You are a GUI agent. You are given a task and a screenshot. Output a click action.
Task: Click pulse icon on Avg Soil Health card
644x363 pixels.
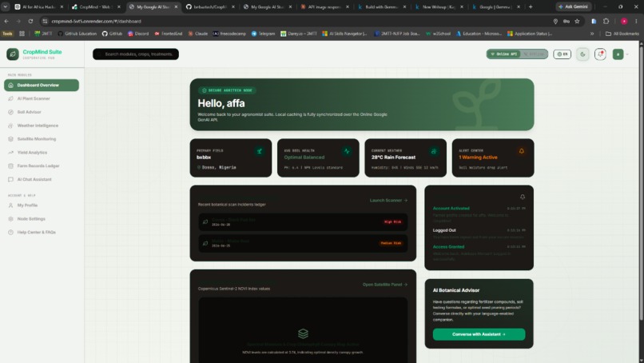point(347,151)
